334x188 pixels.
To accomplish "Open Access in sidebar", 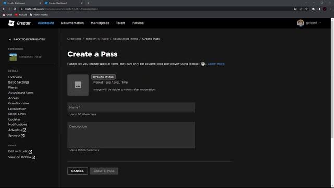I will (14, 98).
